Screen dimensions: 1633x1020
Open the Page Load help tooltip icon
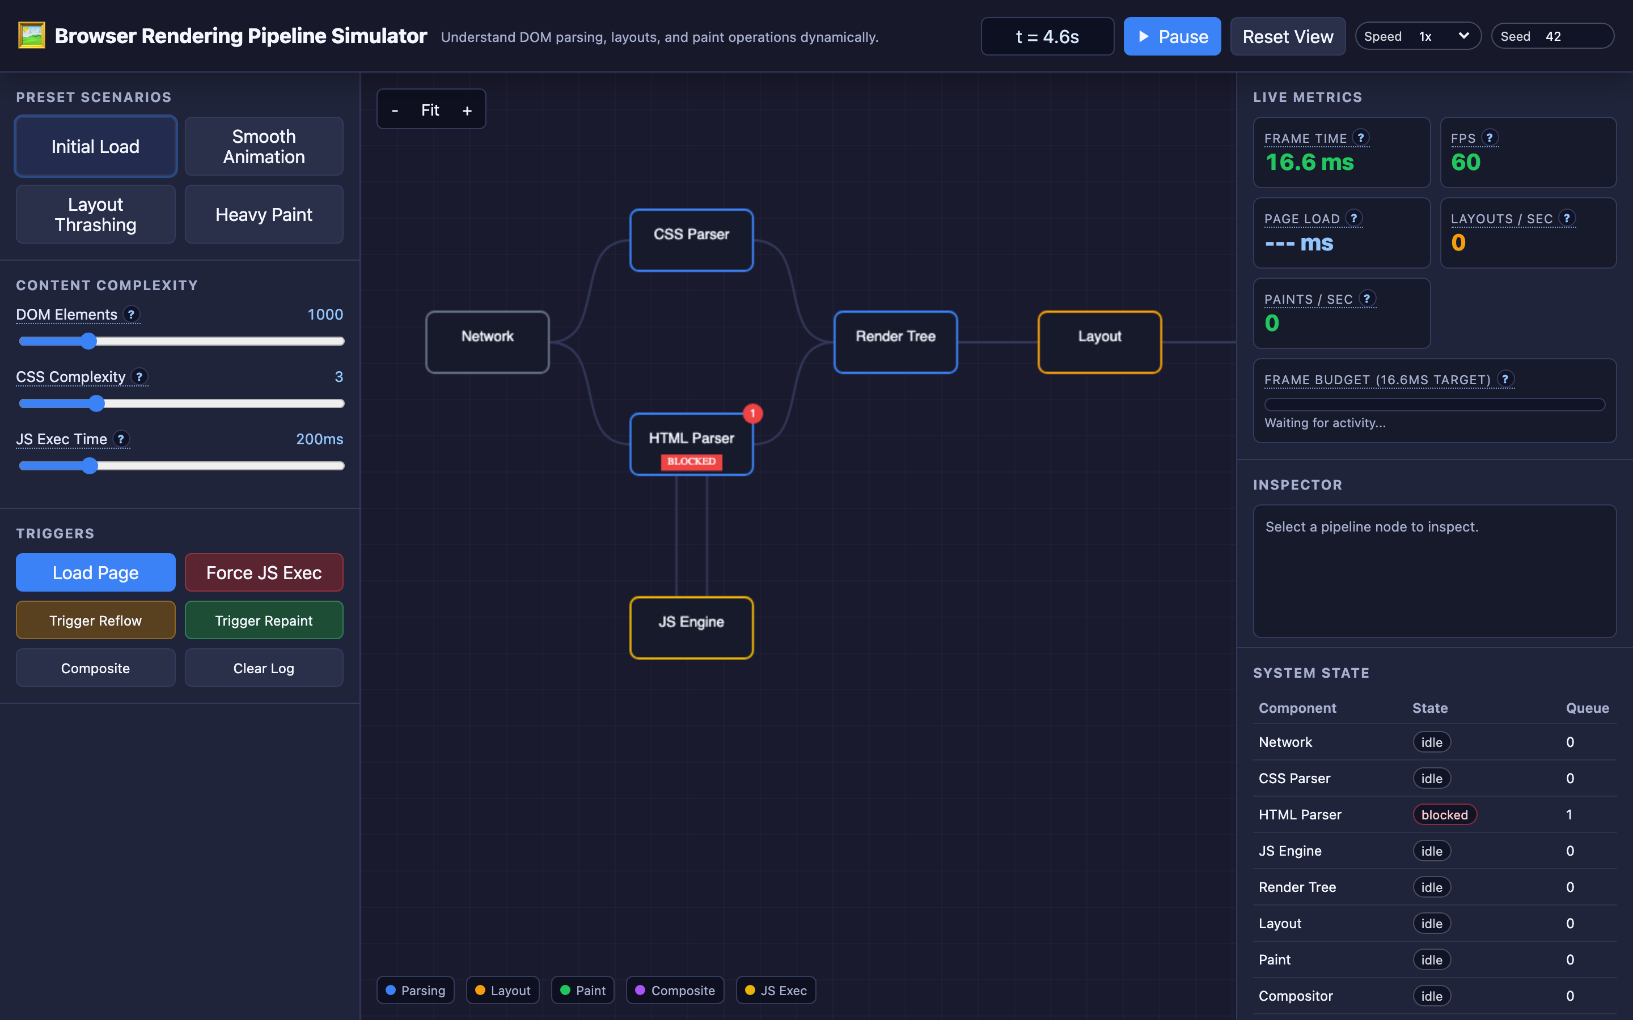(x=1353, y=218)
